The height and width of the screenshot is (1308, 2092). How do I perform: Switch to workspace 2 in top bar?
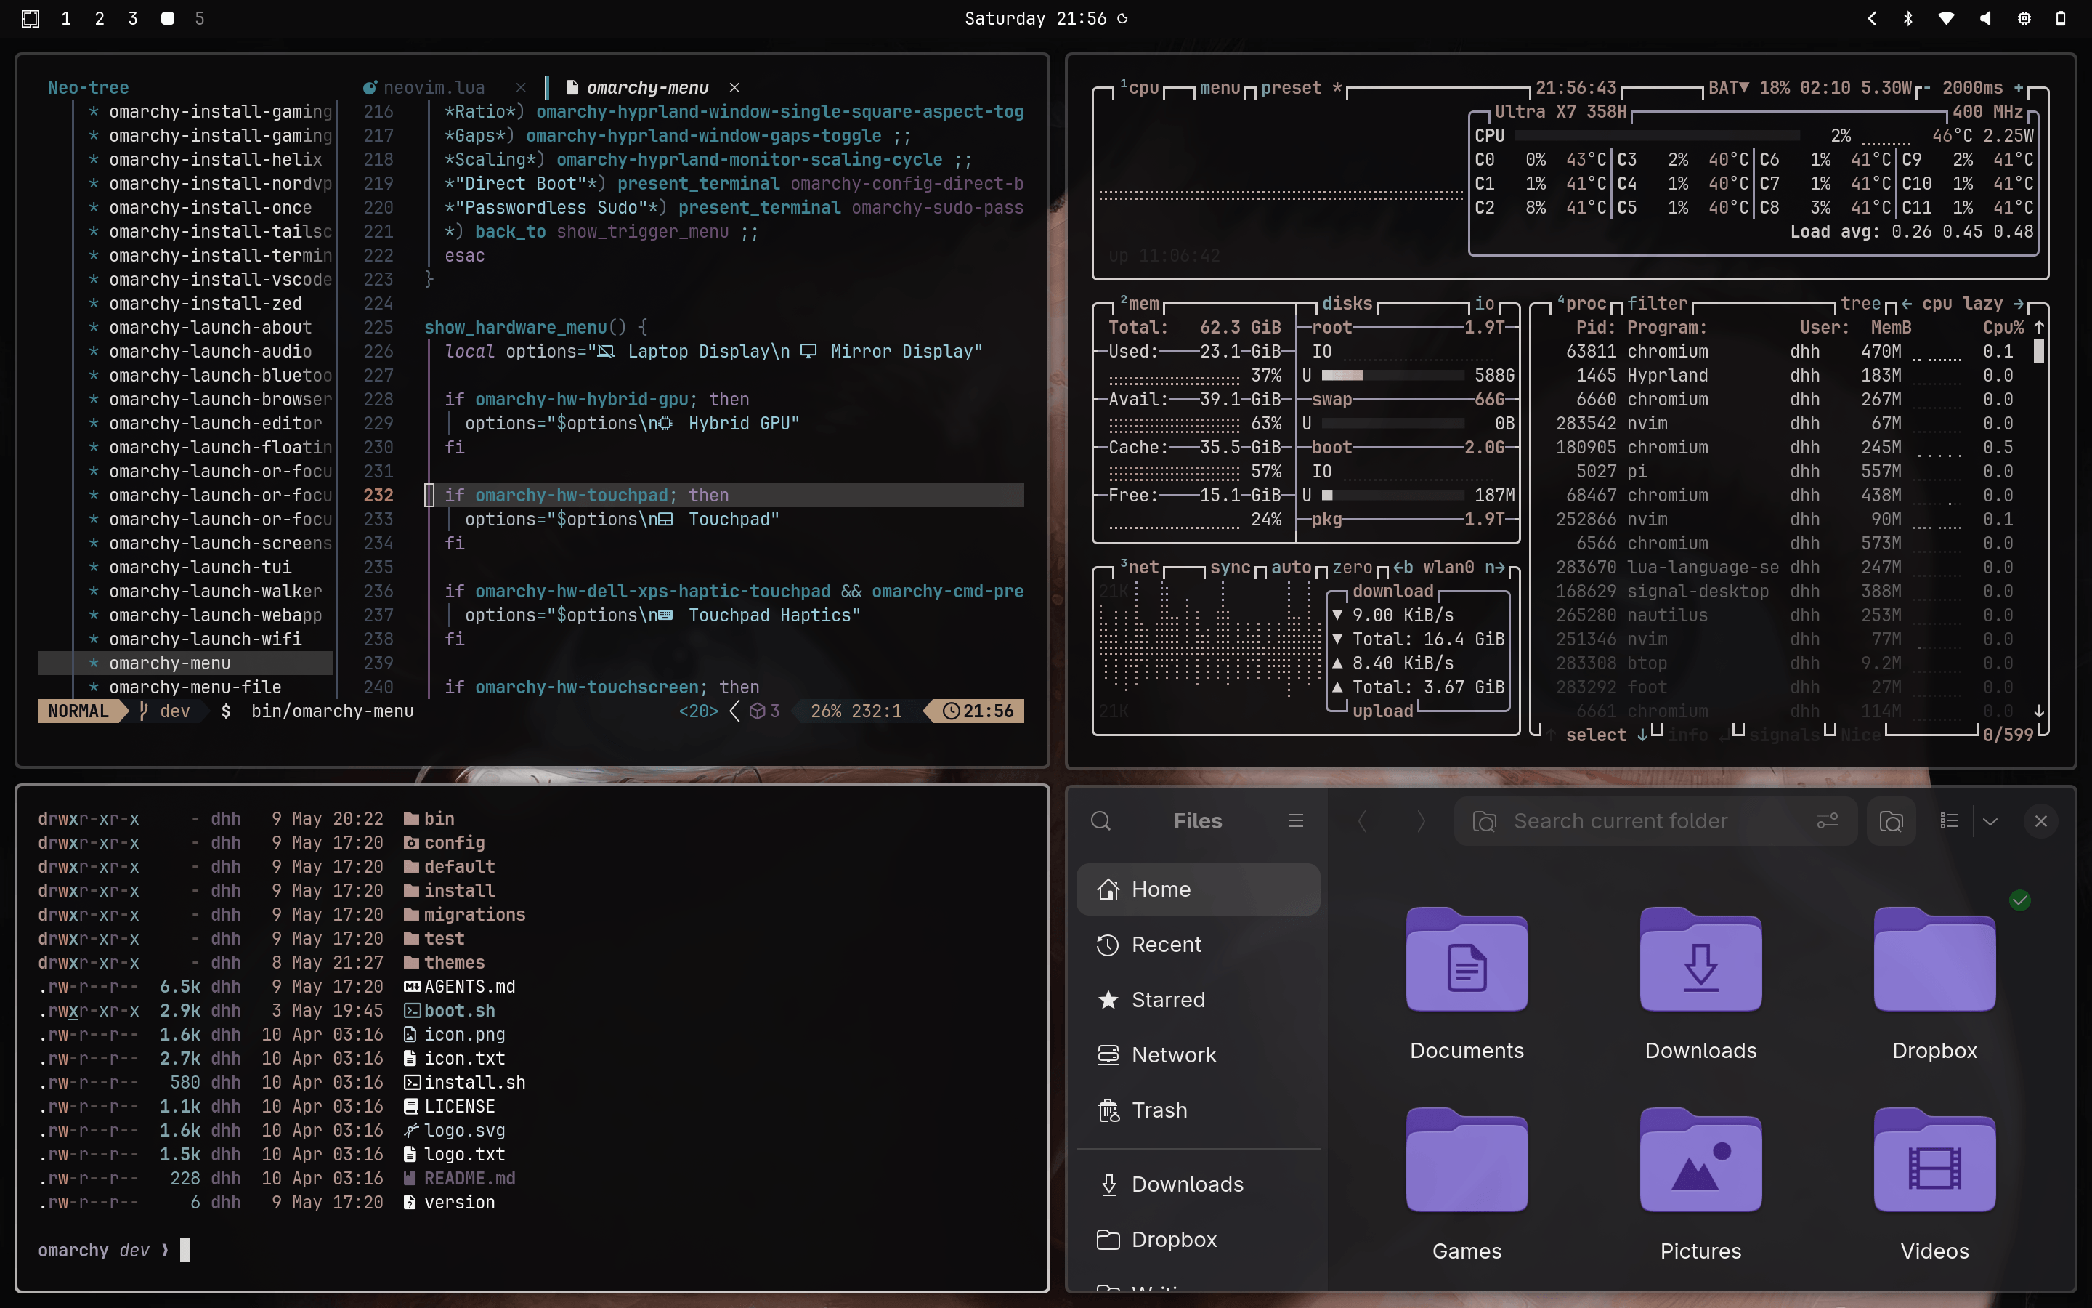pyautogui.click(x=100, y=18)
